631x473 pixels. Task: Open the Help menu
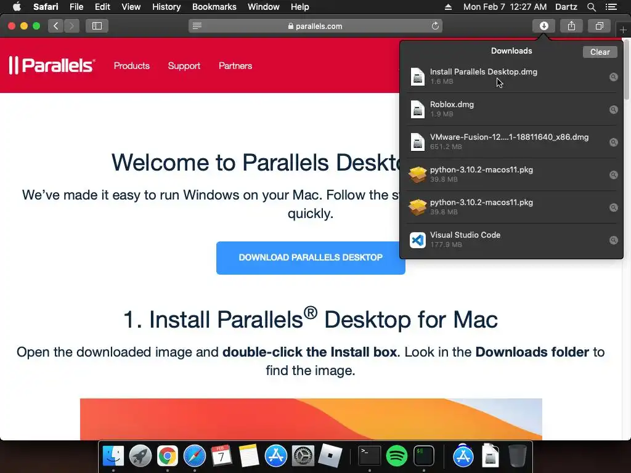[x=300, y=7]
